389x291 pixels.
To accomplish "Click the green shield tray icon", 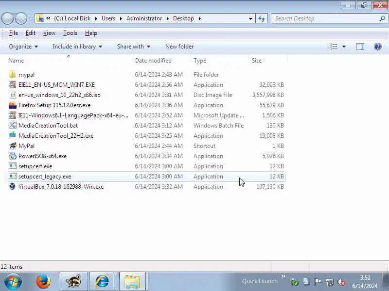I will (x=295, y=282).
